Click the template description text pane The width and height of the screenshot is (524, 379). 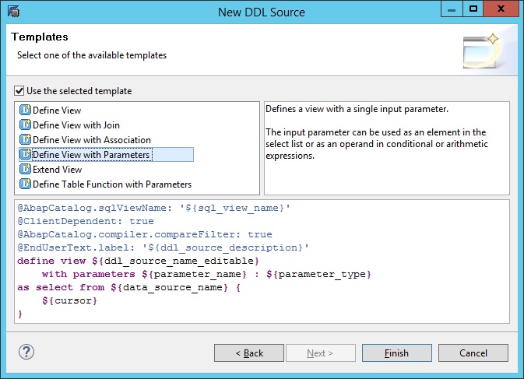coord(387,149)
